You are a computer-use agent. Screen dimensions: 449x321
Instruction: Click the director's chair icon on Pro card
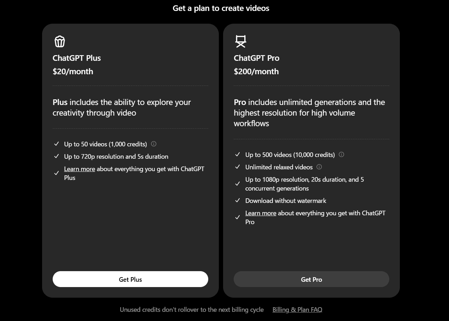pyautogui.click(x=241, y=41)
